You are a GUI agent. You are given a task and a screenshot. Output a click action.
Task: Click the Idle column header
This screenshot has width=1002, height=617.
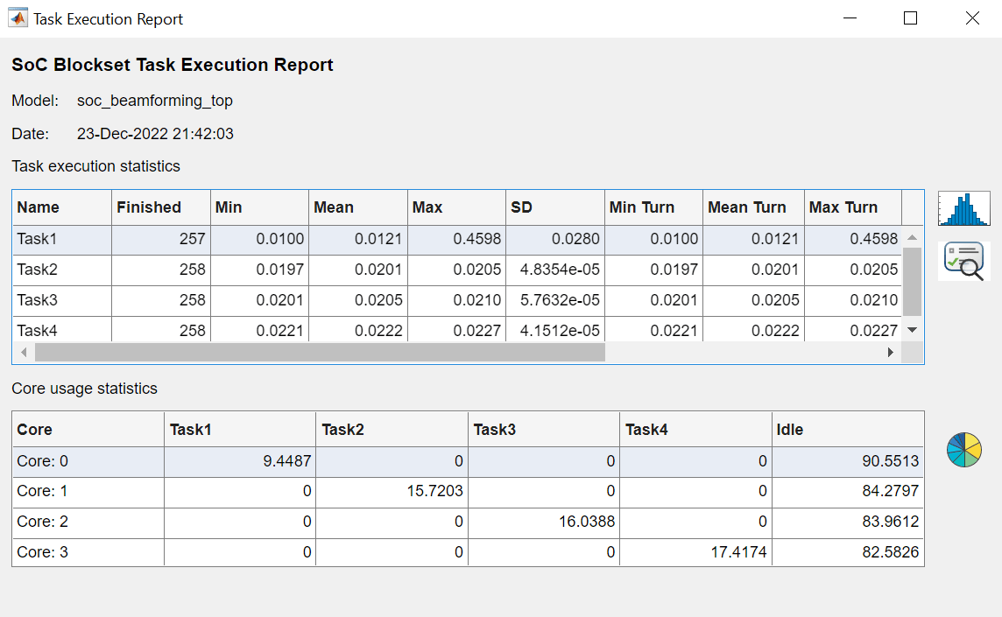[x=847, y=430]
